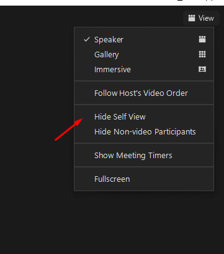Image resolution: width=224 pixels, height=254 pixels.
Task: Toggle Hide Non-video Participants
Action: click(144, 132)
